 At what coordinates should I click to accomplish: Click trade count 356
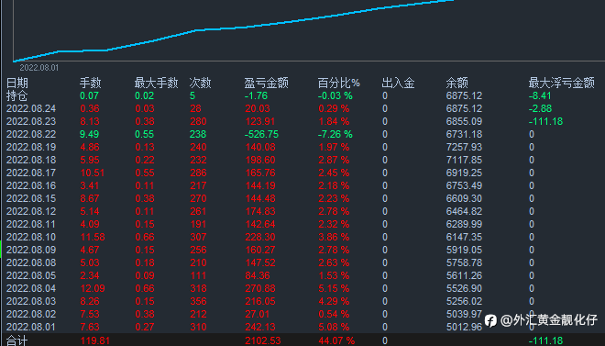(198, 301)
